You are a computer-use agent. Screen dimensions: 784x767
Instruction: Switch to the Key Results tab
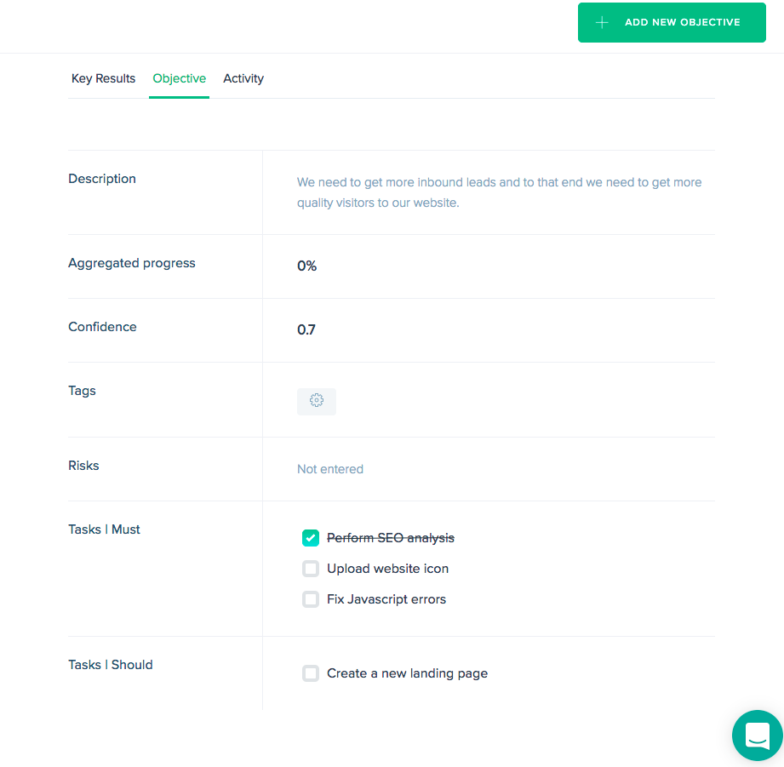pos(104,78)
